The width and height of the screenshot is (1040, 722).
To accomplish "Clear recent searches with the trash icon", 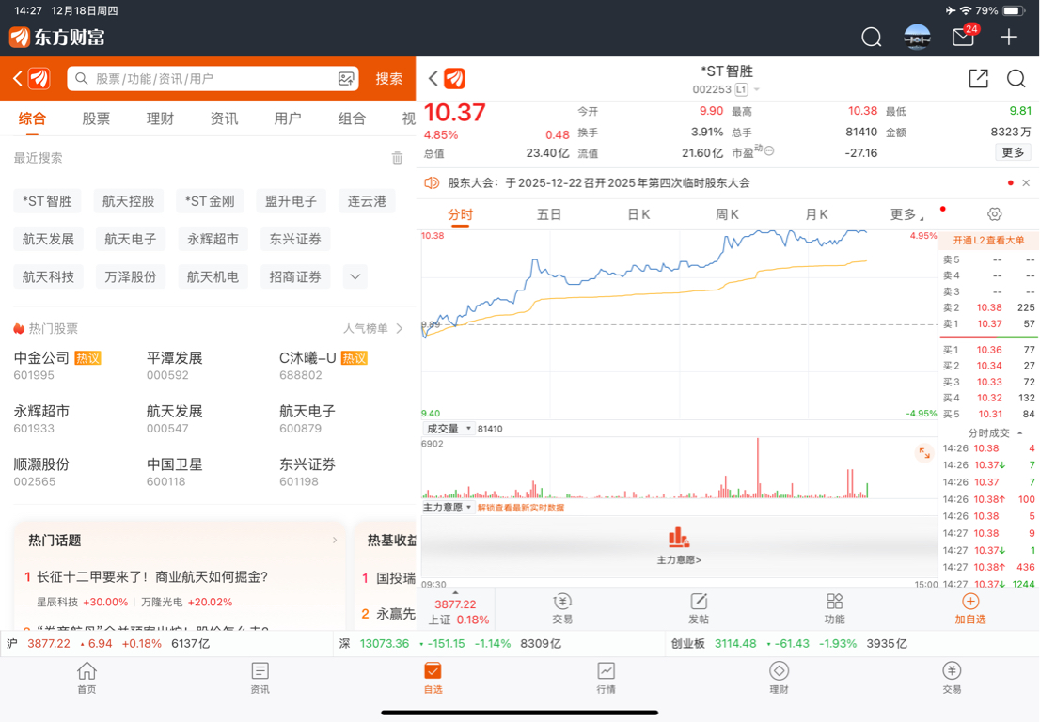I will pos(397,158).
